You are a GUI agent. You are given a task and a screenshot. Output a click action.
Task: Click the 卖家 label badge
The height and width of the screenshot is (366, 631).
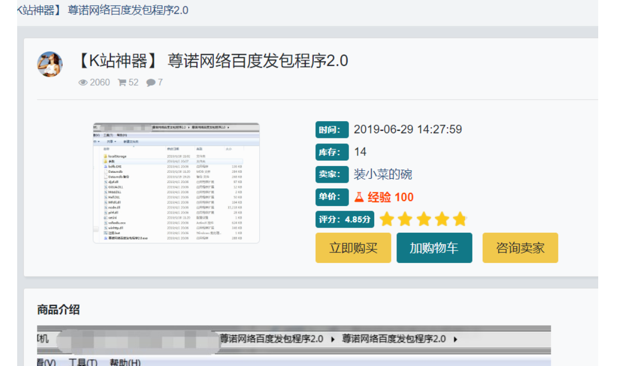[x=332, y=175]
